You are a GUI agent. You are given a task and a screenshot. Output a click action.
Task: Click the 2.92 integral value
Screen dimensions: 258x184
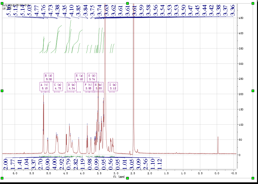[x=62, y=164]
